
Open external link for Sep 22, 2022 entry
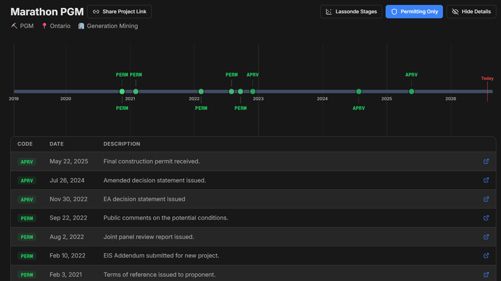pos(486,218)
